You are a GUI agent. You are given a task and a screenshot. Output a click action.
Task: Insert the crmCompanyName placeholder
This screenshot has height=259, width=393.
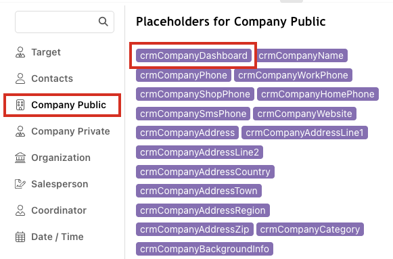click(x=301, y=55)
